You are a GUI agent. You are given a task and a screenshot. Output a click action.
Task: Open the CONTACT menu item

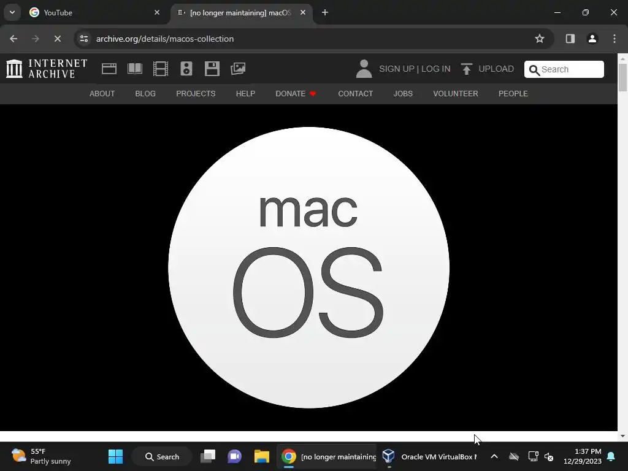point(356,94)
